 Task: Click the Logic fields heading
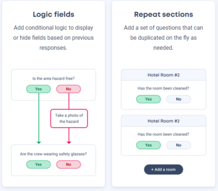54,15
